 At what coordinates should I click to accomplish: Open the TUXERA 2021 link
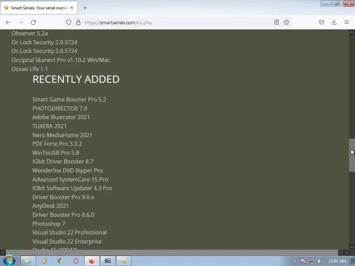point(49,126)
